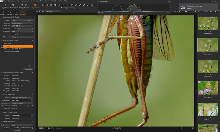
Task: Enable the PSD Adobe RGB recipe checkbox
Action: [x=2, y=49]
